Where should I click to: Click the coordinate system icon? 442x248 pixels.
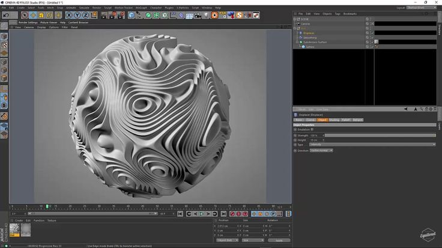tap(94, 15)
